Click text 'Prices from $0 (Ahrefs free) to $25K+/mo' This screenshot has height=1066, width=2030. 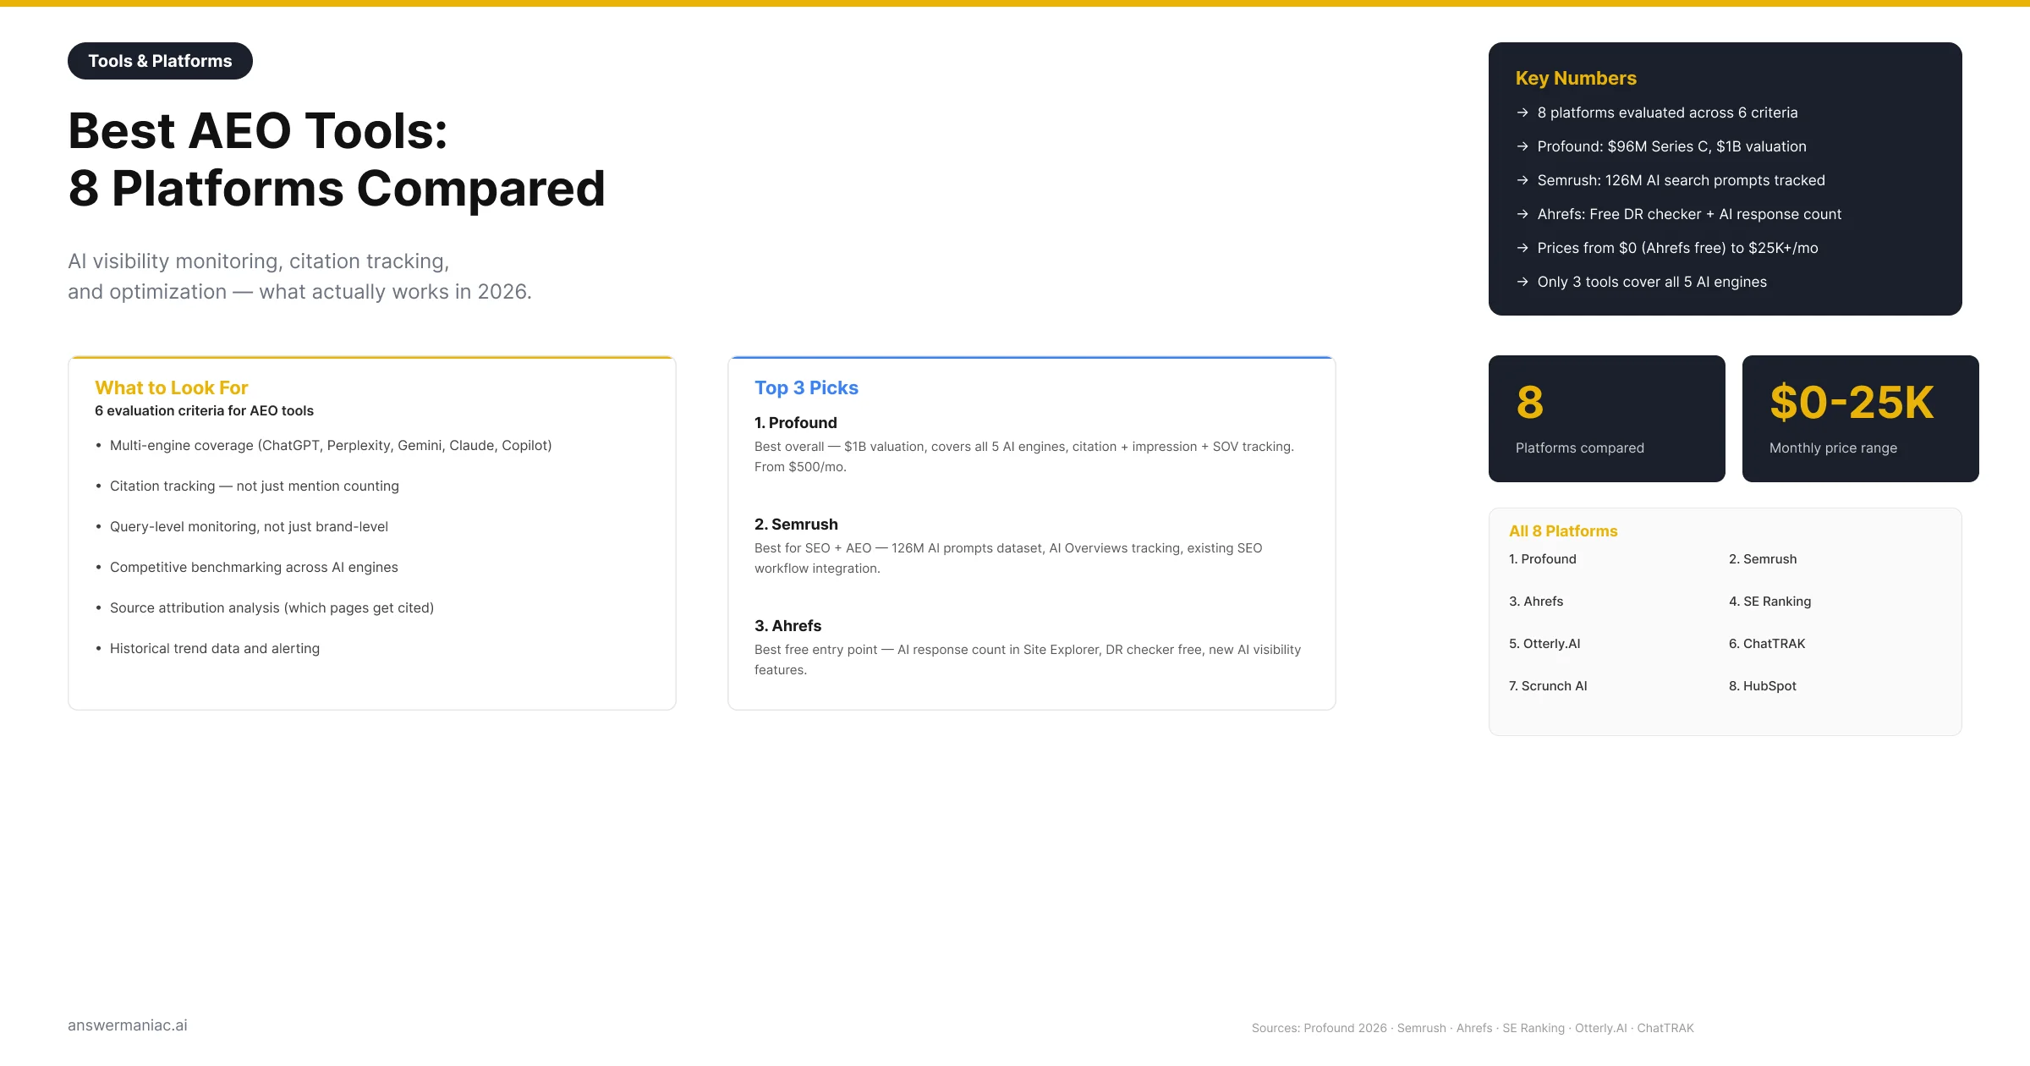click(1677, 248)
